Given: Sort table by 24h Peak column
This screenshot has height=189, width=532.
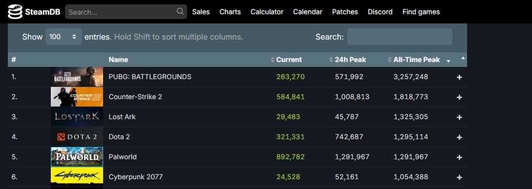Looking at the screenshot, I should tap(350, 60).
